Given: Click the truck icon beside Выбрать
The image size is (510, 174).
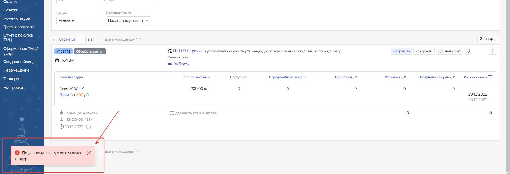Looking at the screenshot, I should 170,64.
